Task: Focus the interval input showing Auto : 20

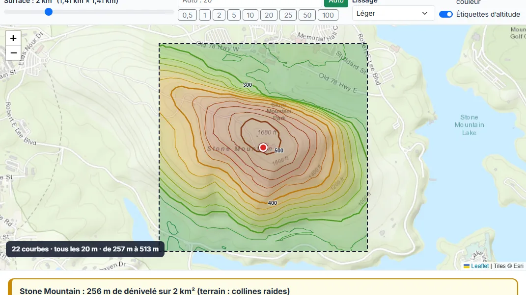Action: (x=250, y=2)
